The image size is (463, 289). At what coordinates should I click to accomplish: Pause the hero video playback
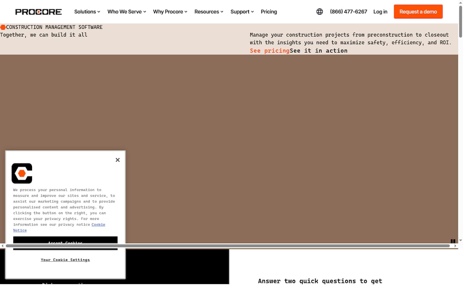click(453, 241)
